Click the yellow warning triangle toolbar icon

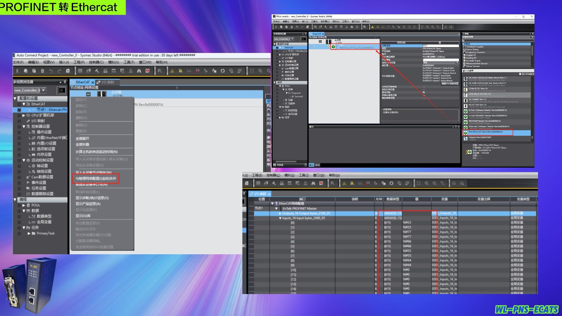click(172, 71)
